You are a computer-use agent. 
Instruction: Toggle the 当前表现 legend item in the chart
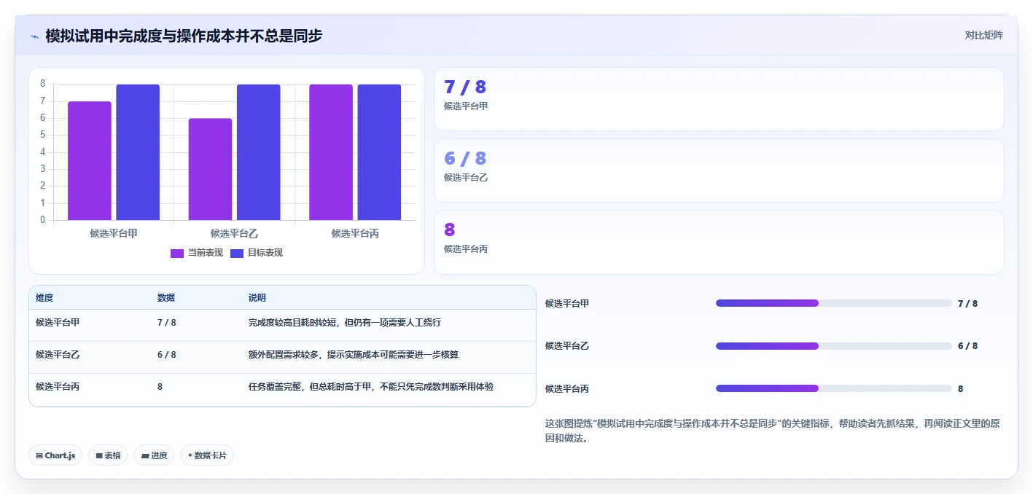[x=197, y=253]
